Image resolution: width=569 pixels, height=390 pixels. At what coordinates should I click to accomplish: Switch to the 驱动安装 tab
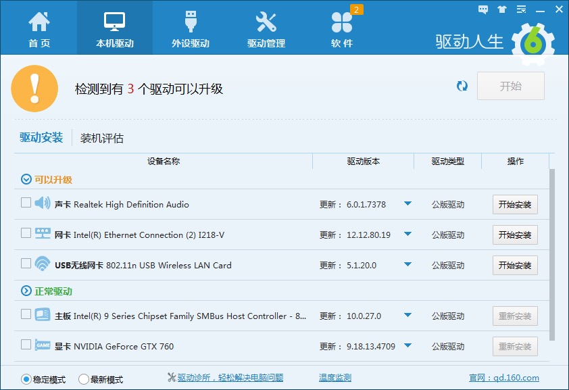click(41, 137)
